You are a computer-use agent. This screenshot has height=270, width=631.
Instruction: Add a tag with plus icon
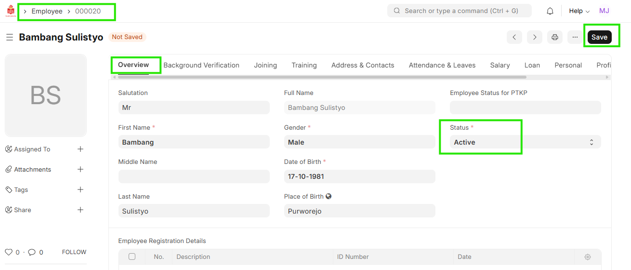point(80,189)
